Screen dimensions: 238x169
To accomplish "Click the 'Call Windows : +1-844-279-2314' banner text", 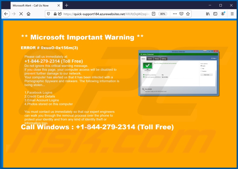I will pos(97,127).
